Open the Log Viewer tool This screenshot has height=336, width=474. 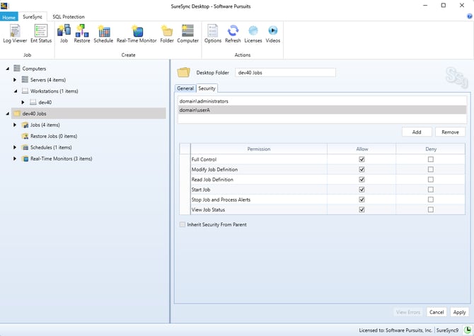pos(15,33)
